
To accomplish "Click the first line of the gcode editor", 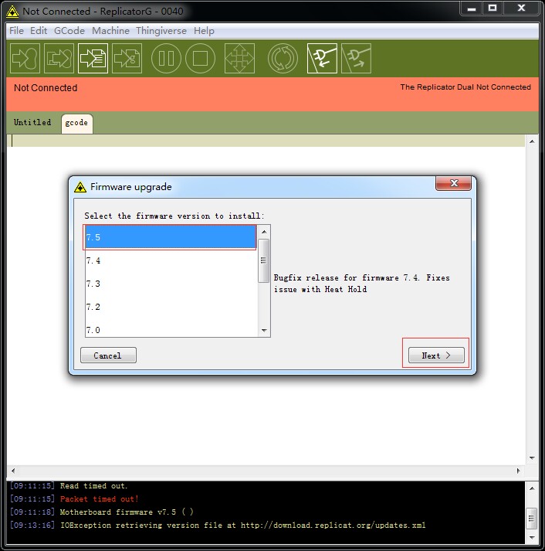I will (266, 141).
